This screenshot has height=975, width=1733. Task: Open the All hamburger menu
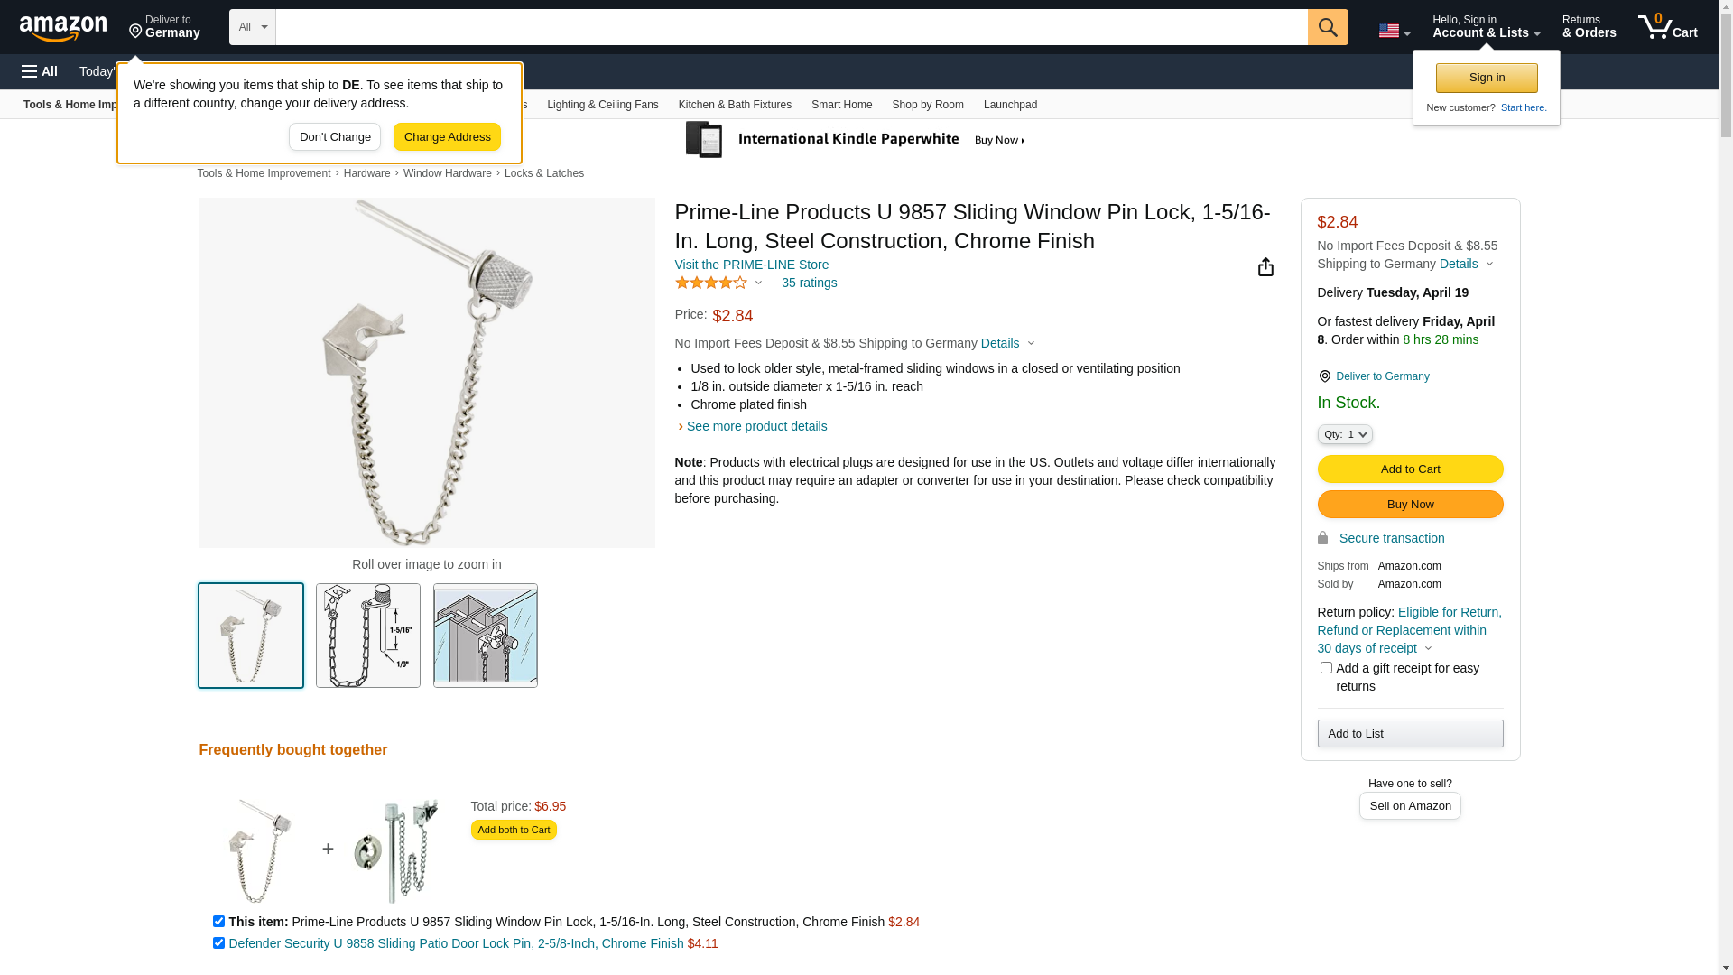(x=40, y=71)
